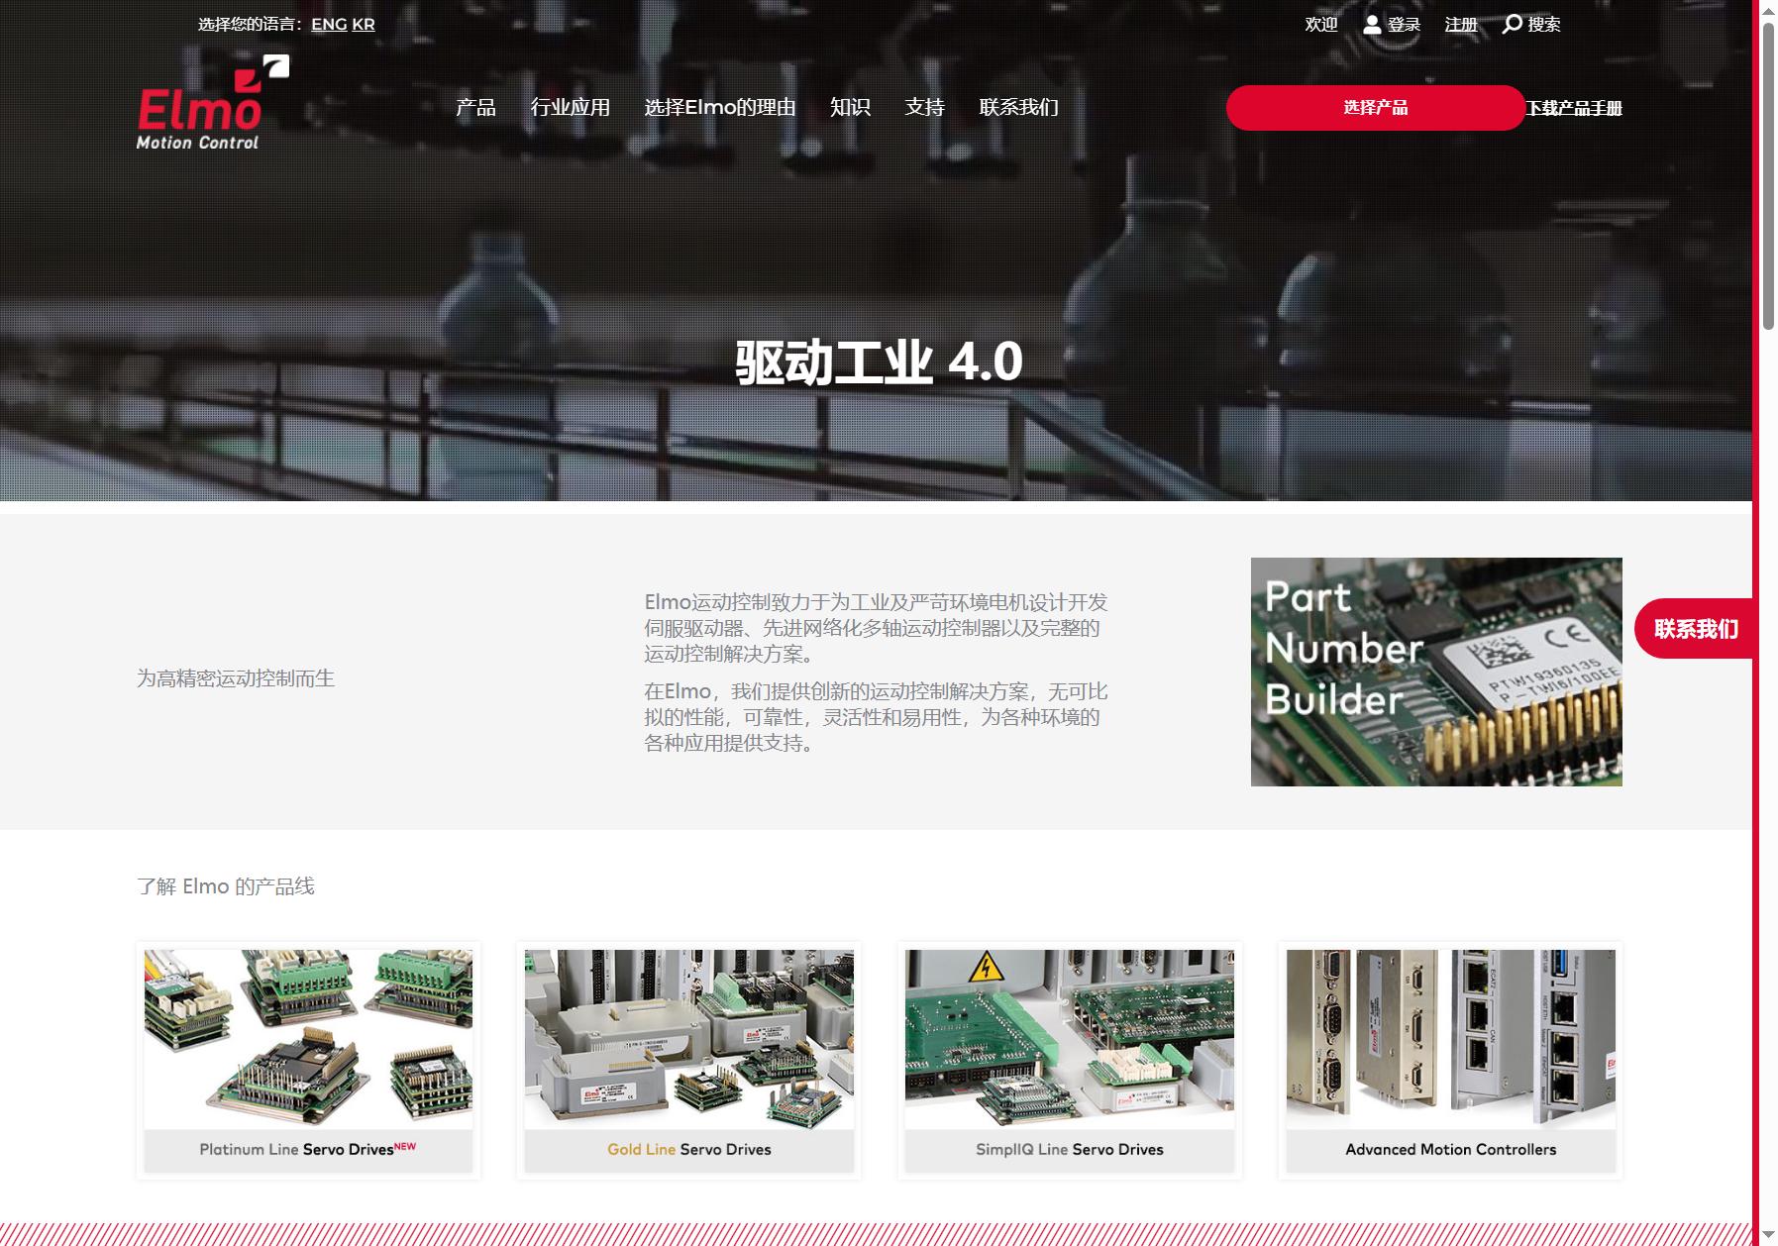The height and width of the screenshot is (1246, 1778).
Task: Open the 联系我们 navigation item
Action: tap(1019, 107)
